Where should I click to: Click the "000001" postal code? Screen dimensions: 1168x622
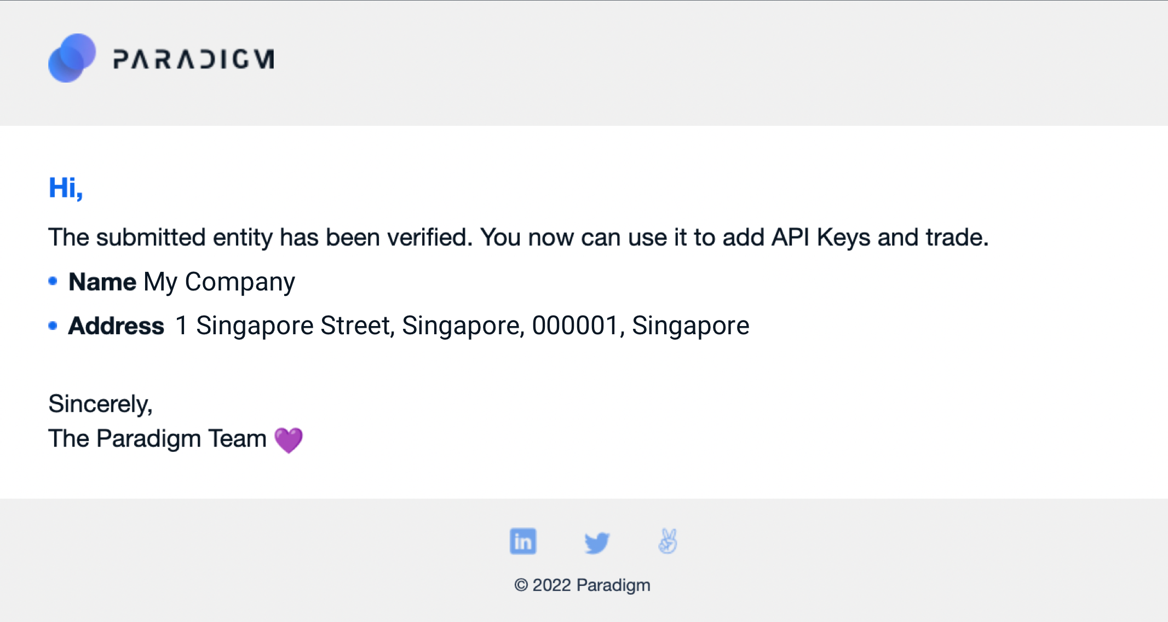coord(575,326)
